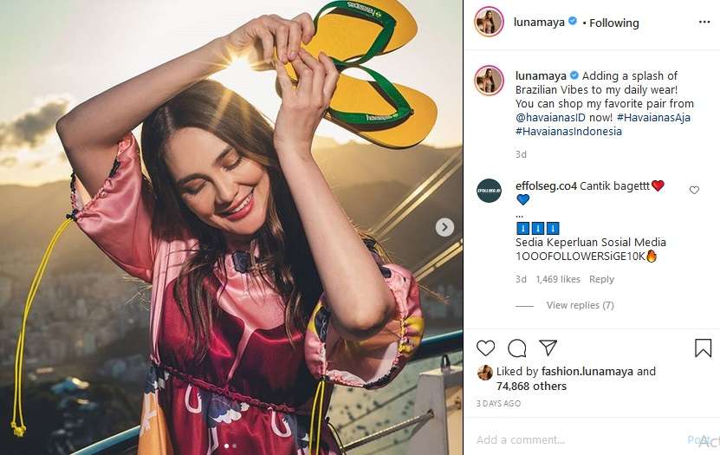Share the post with the paper plane icon

(x=548, y=348)
